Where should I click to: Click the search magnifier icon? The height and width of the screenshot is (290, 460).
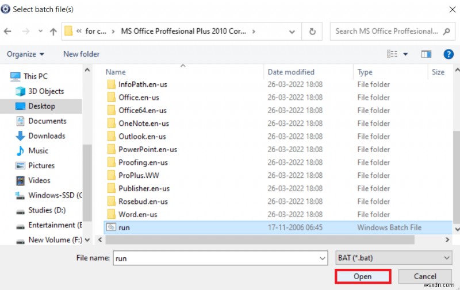pos(447,31)
